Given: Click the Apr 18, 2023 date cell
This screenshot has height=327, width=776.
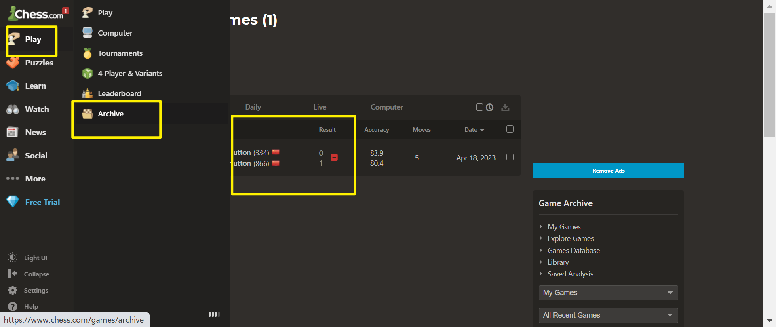Looking at the screenshot, I should [x=476, y=158].
